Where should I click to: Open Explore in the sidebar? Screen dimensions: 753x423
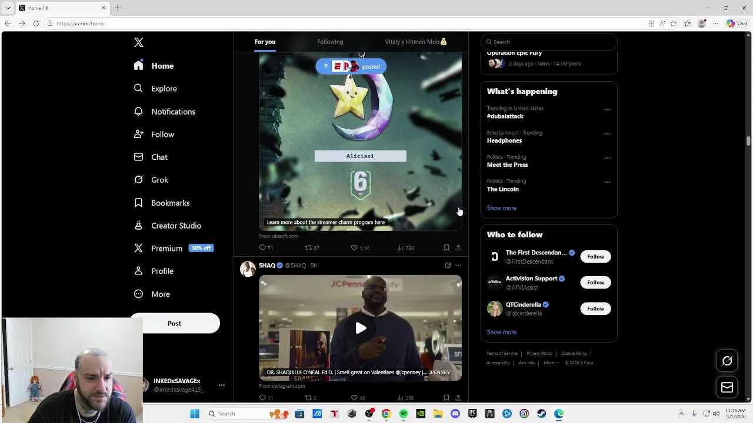(155, 88)
